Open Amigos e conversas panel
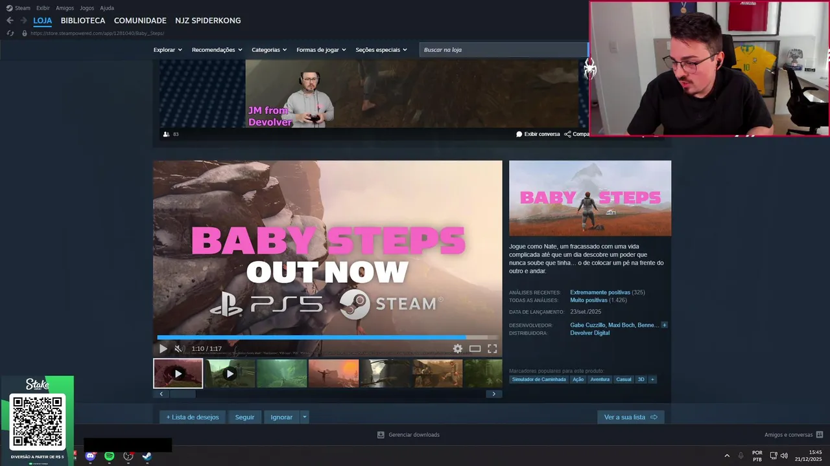Image resolution: width=830 pixels, height=466 pixels. 794,435
